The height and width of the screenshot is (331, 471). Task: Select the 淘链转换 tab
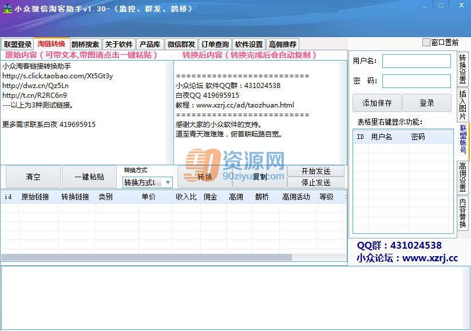[x=52, y=44]
